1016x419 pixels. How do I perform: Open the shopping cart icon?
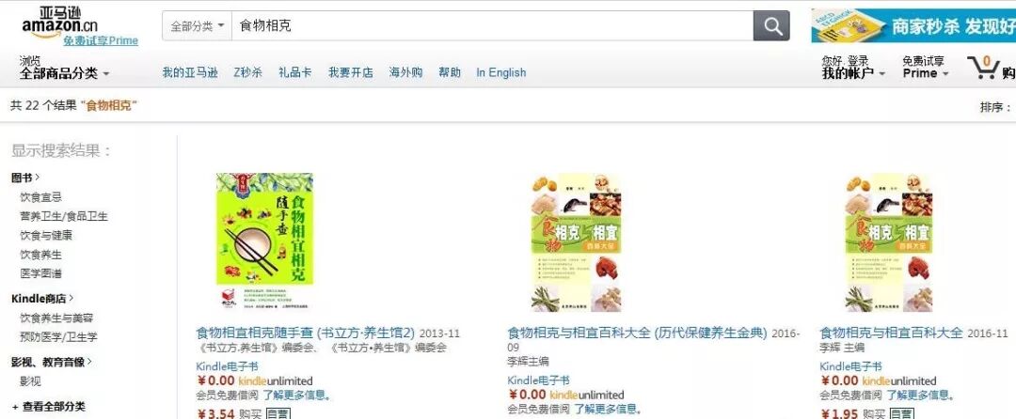click(983, 68)
